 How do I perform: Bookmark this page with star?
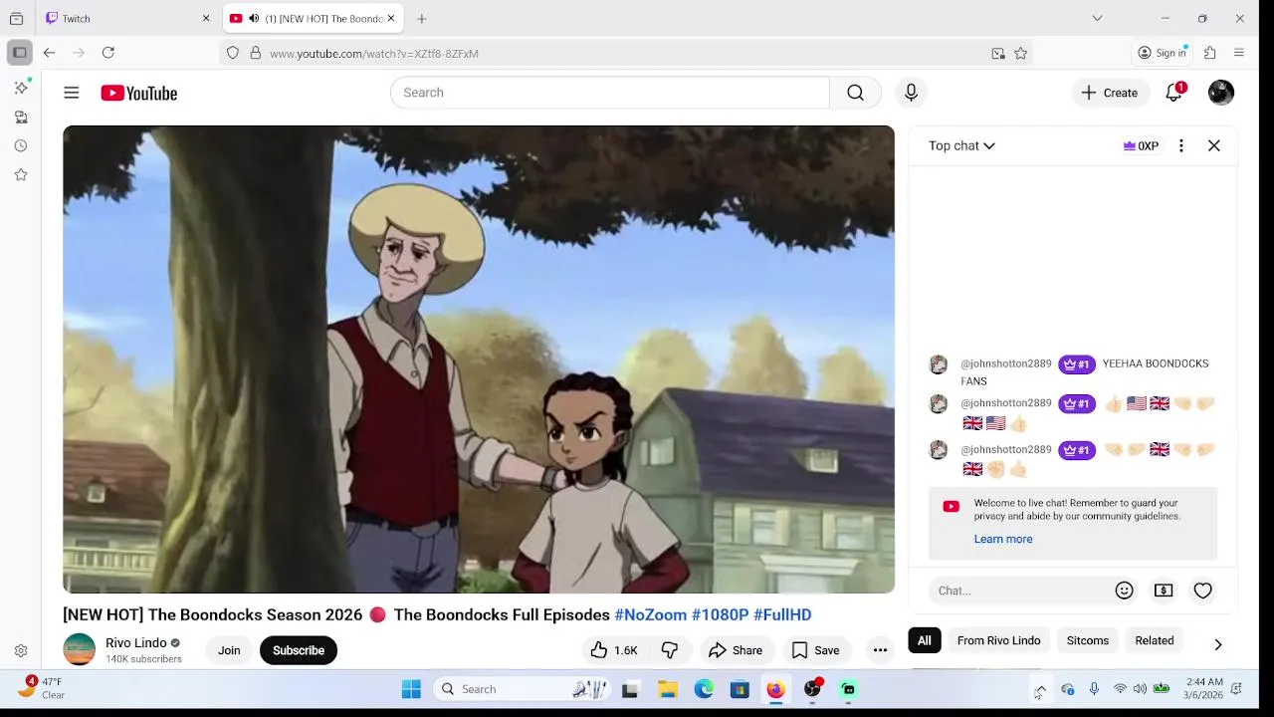(1021, 54)
